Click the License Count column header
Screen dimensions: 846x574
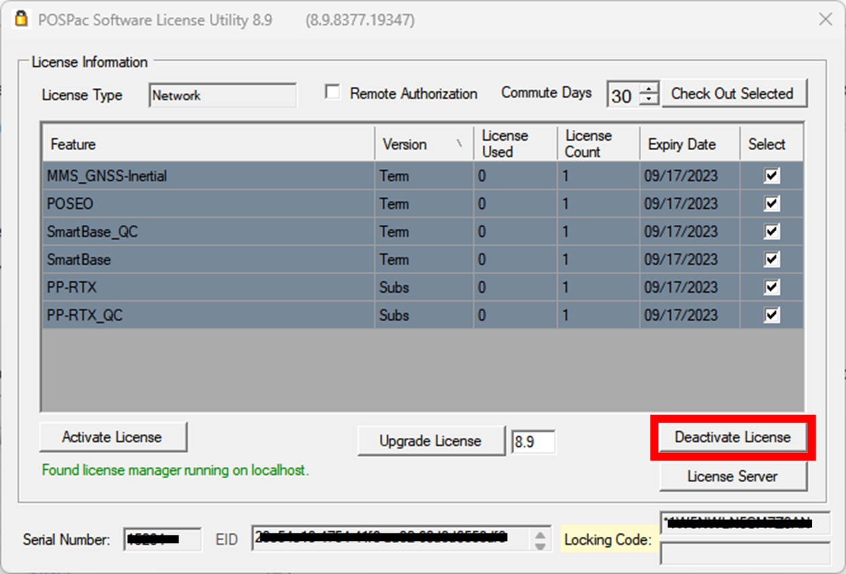tap(598, 144)
